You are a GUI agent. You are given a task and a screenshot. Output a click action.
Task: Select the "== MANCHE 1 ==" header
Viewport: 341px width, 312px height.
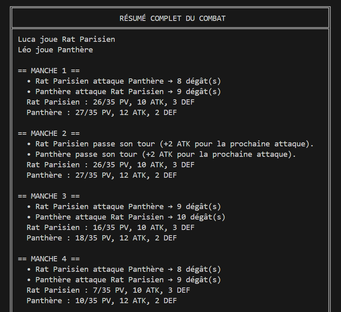point(49,71)
